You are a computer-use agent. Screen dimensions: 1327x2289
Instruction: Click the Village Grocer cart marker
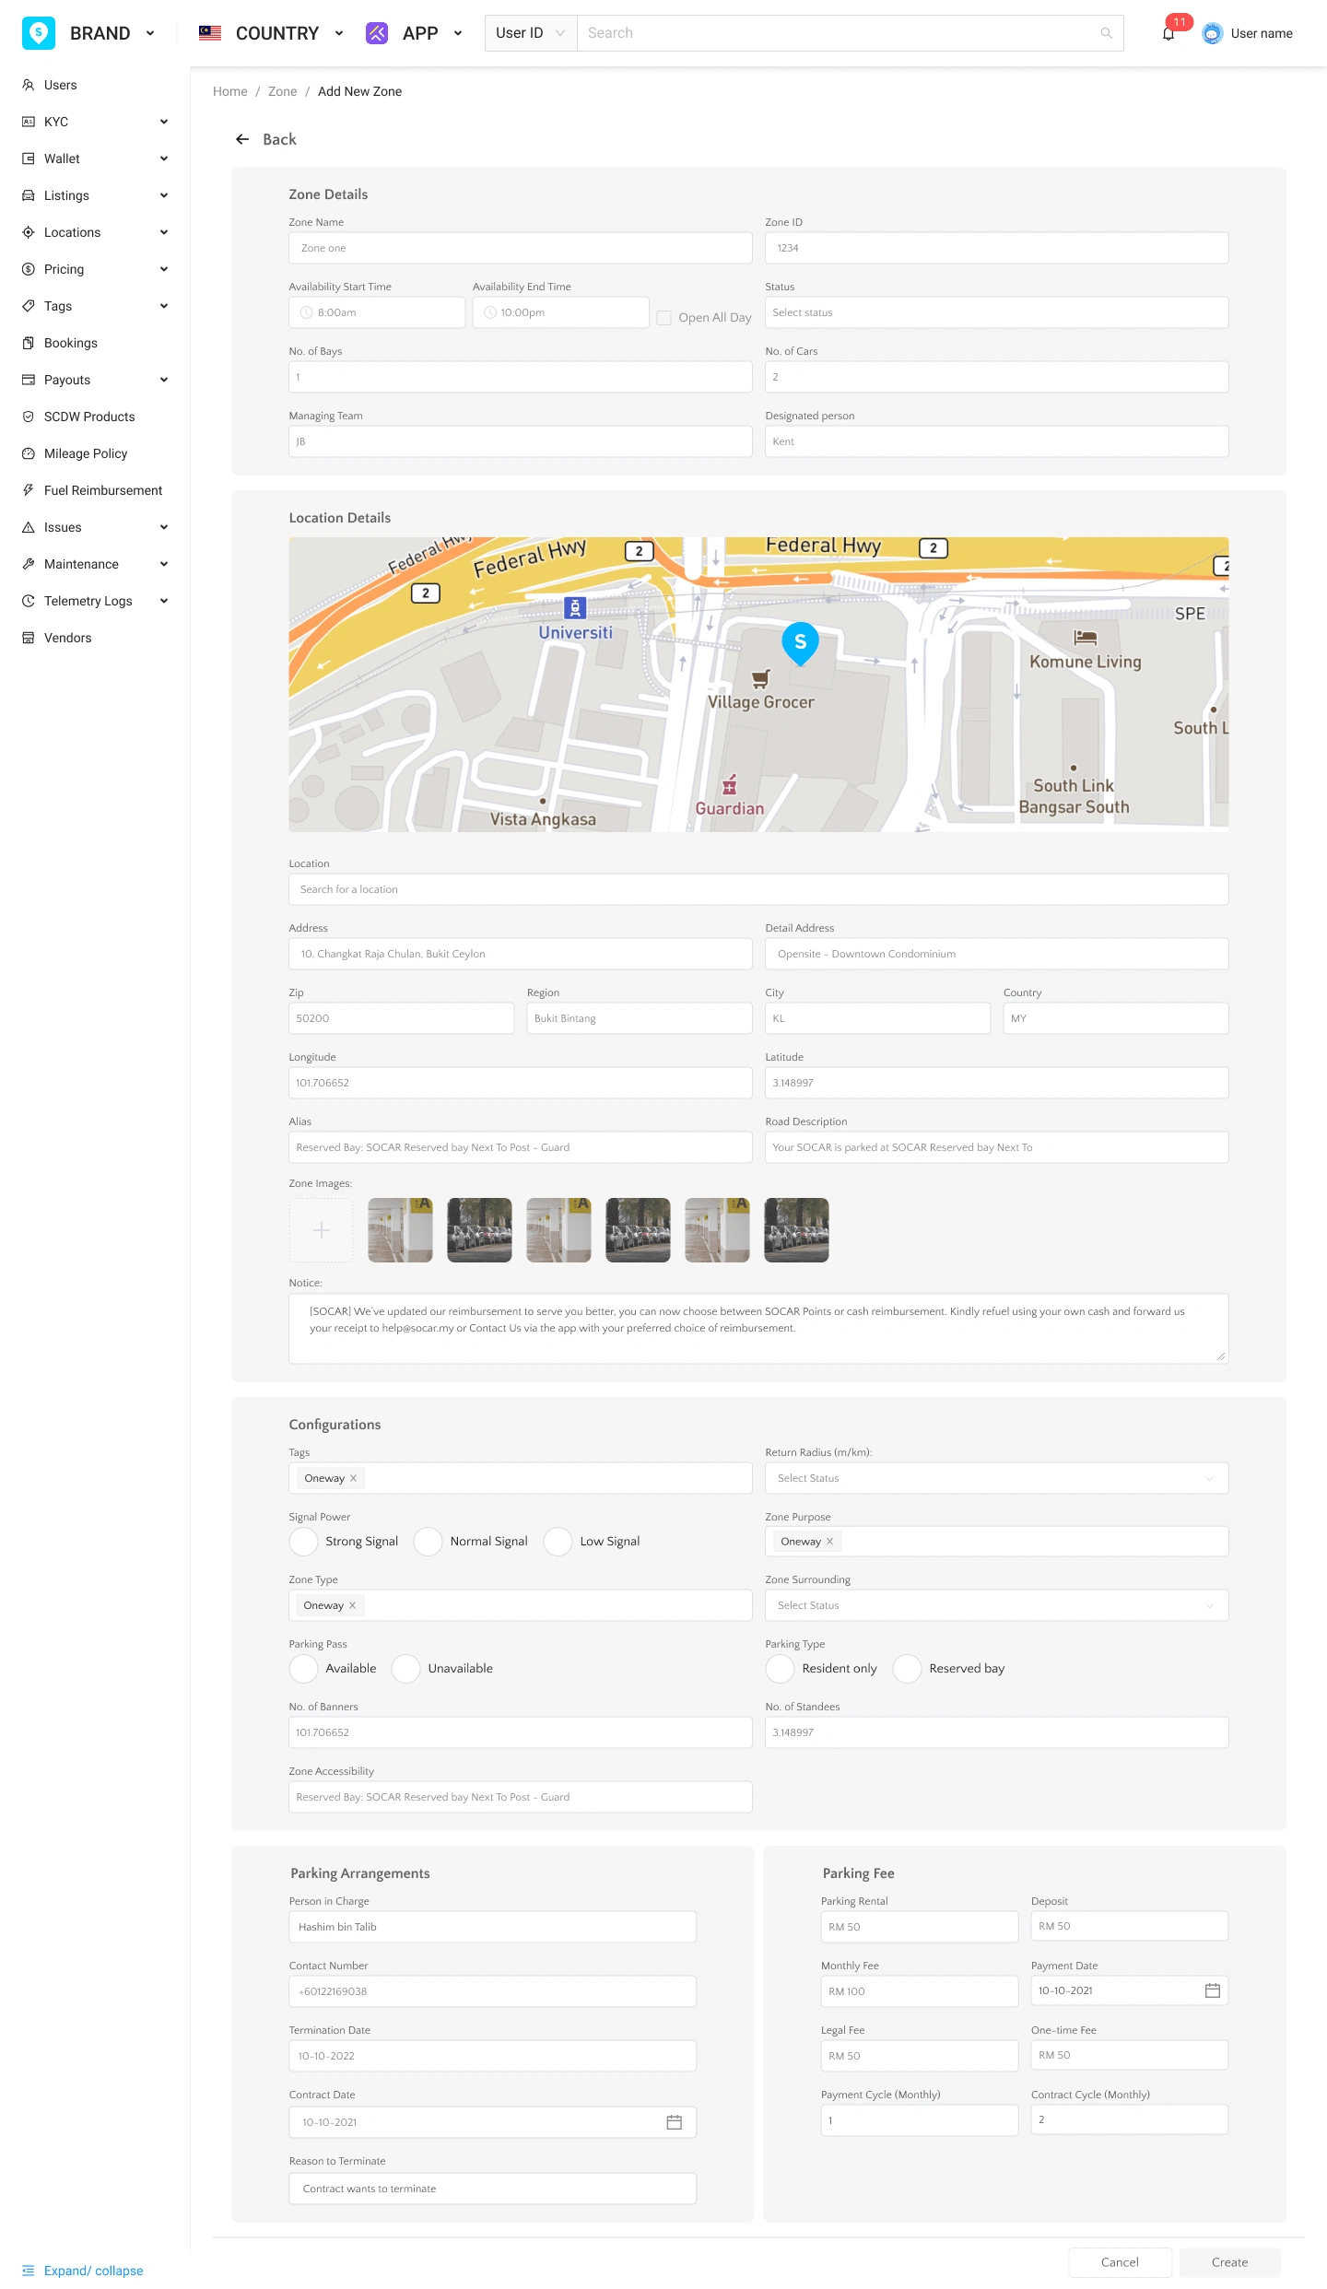click(760, 680)
